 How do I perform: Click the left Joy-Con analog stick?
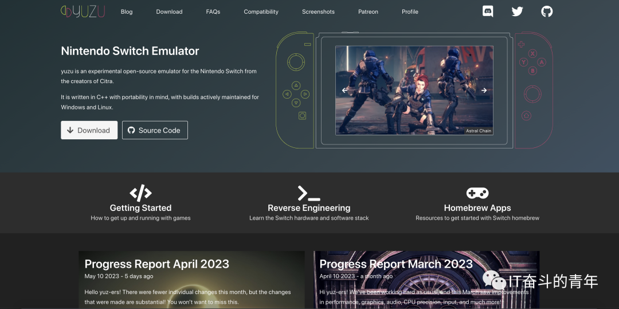(x=296, y=61)
